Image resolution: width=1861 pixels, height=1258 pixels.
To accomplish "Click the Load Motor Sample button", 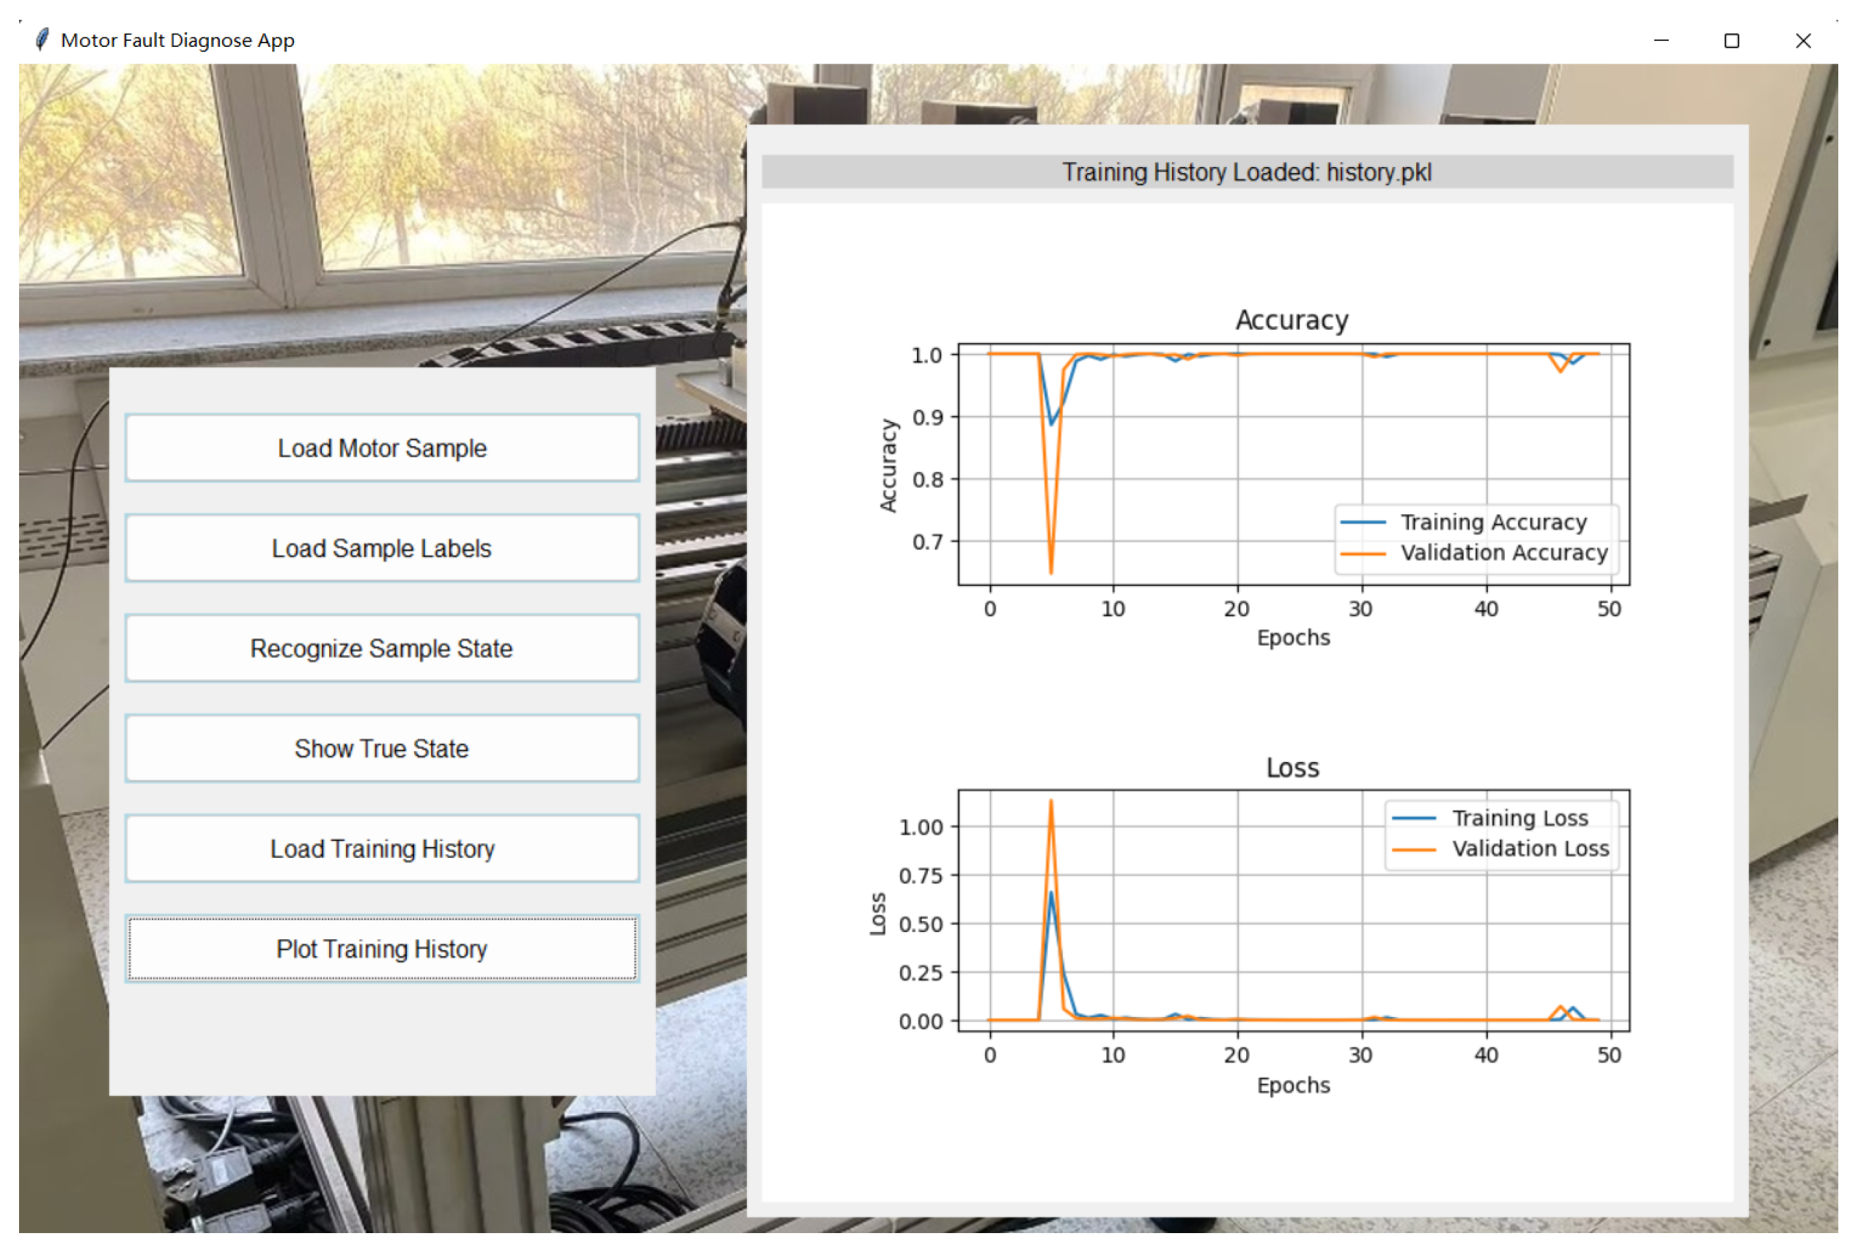I will [x=382, y=448].
